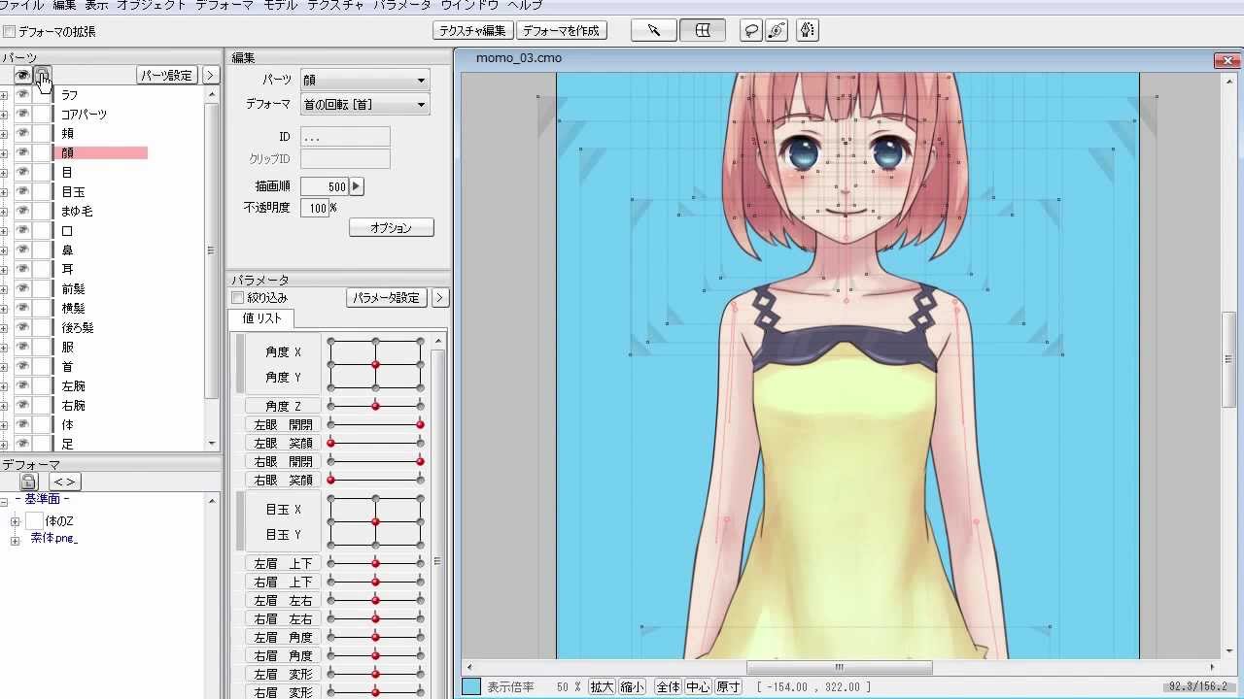
Task: Hide the 左腕 part
Action: tap(22, 385)
